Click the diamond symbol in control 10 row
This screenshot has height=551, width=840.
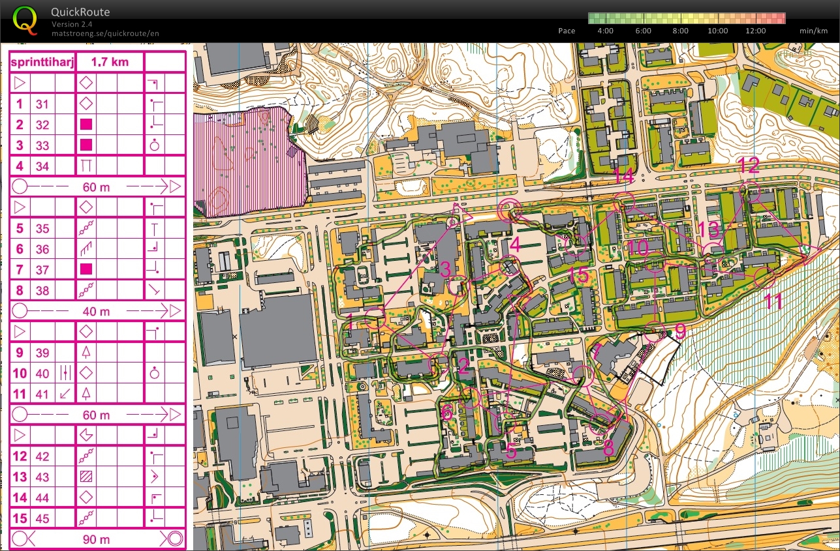(x=86, y=373)
